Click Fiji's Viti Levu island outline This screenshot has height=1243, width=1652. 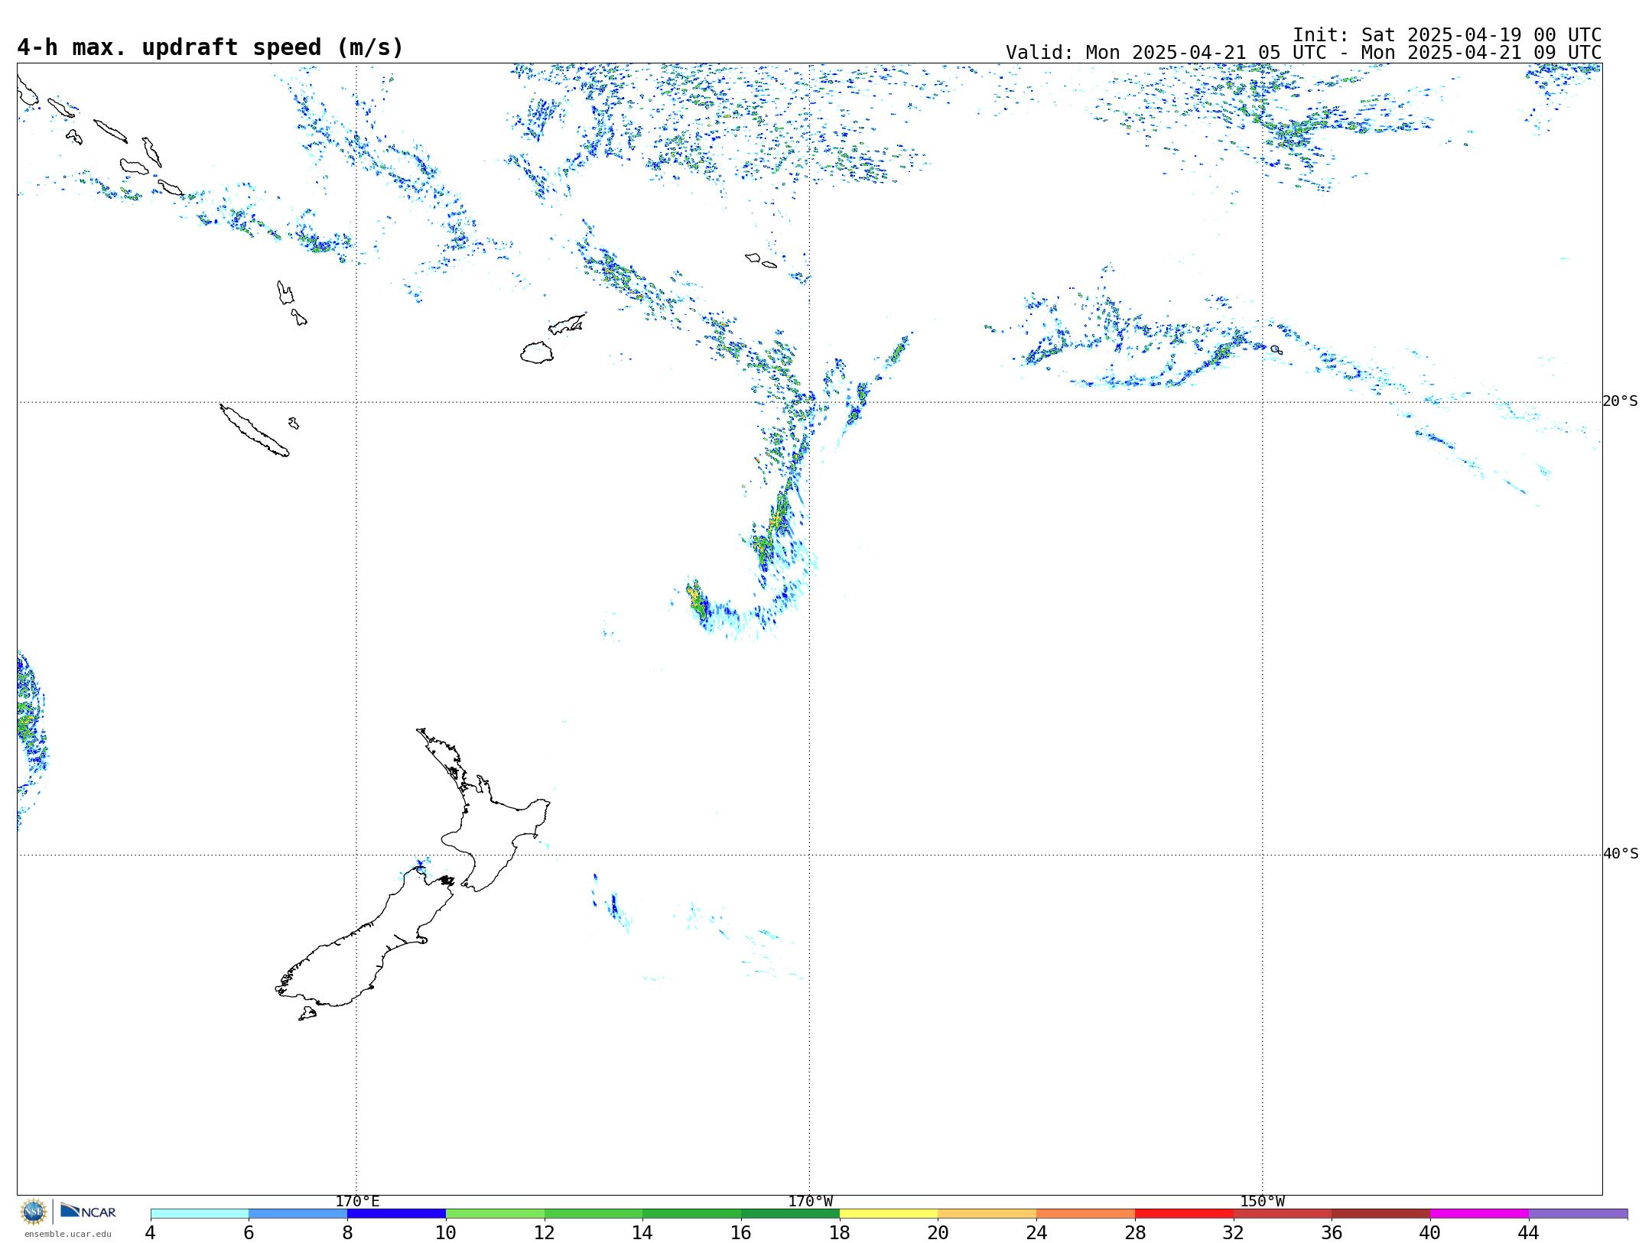click(x=537, y=352)
